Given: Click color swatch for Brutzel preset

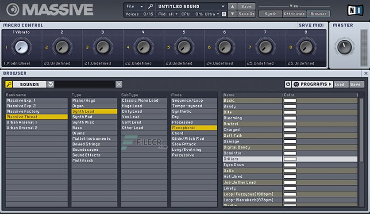Looking at the screenshot, I should (290, 124).
